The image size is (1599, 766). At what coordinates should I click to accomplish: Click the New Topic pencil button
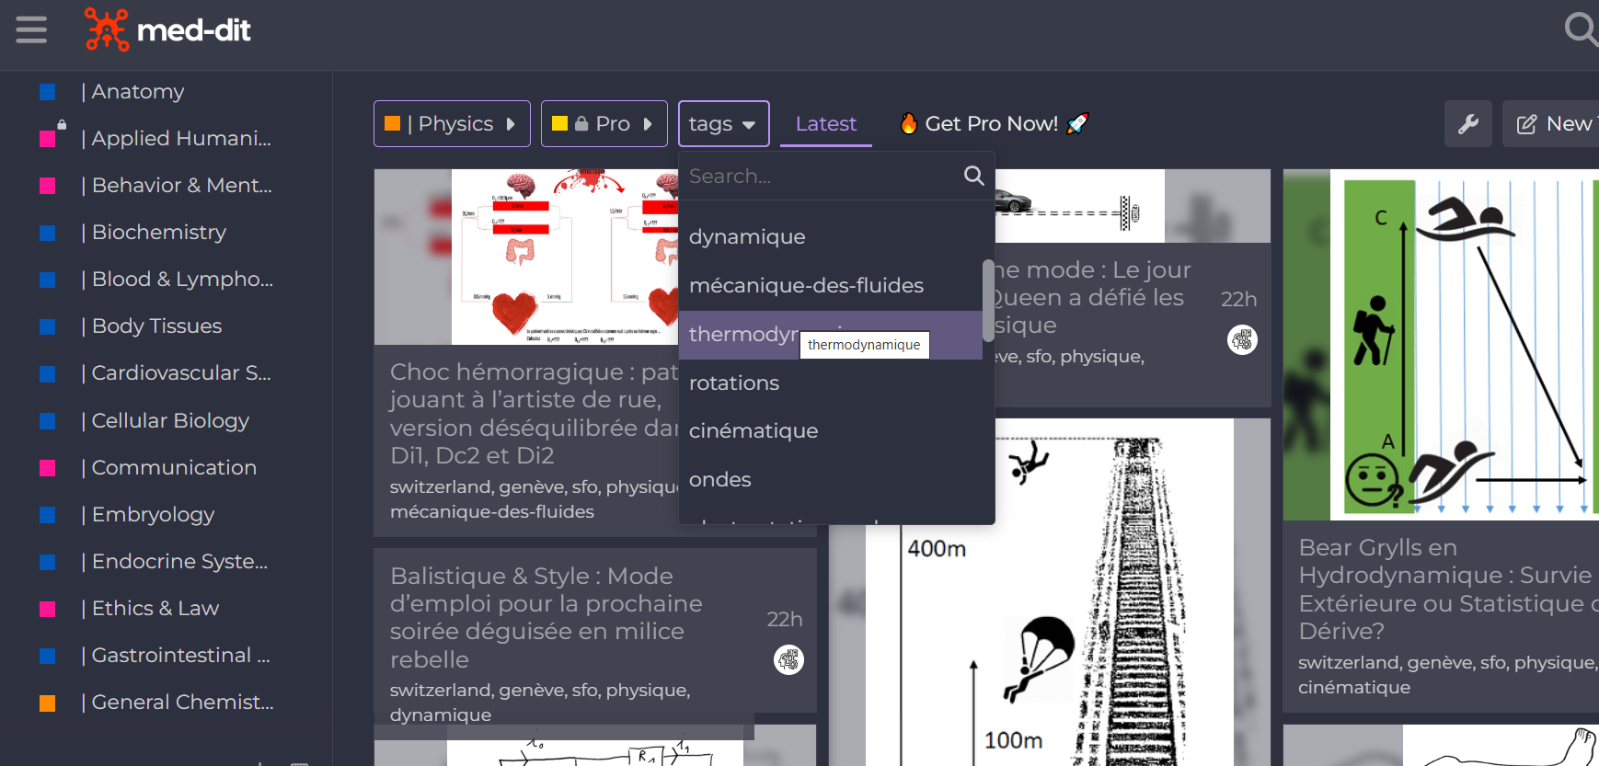click(x=1553, y=124)
